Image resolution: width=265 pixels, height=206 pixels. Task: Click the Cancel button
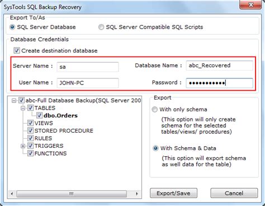point(234,193)
